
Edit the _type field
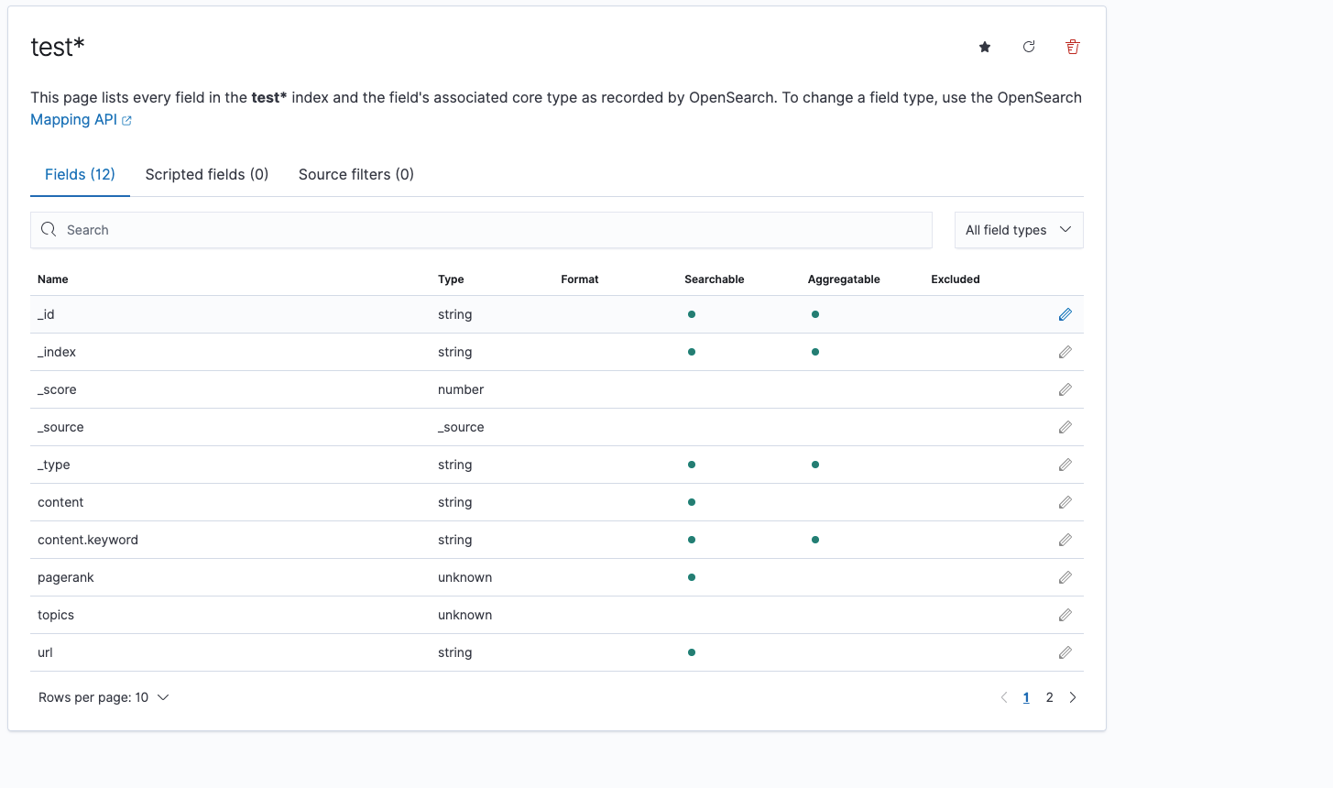click(1065, 464)
